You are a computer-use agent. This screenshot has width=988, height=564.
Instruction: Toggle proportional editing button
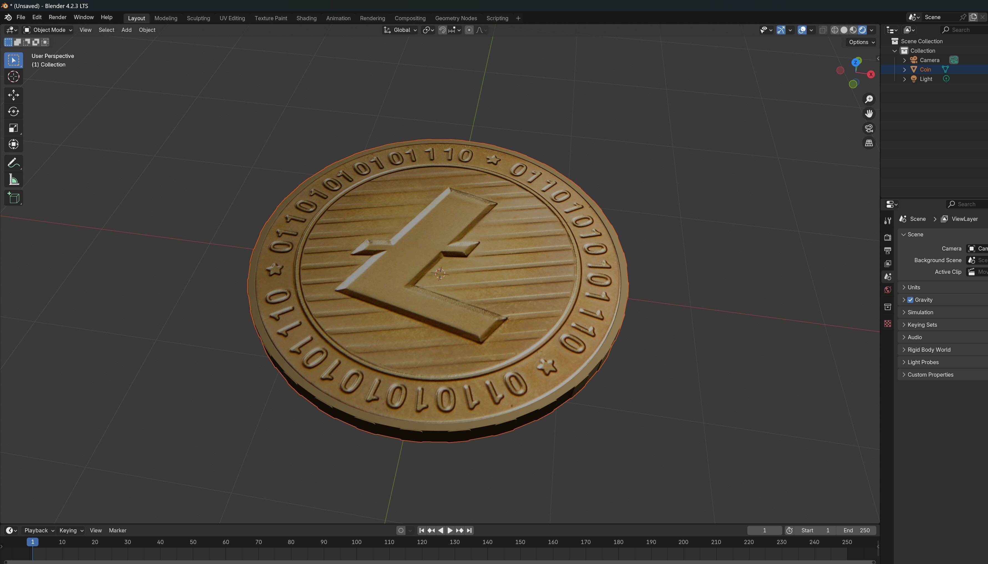click(469, 30)
